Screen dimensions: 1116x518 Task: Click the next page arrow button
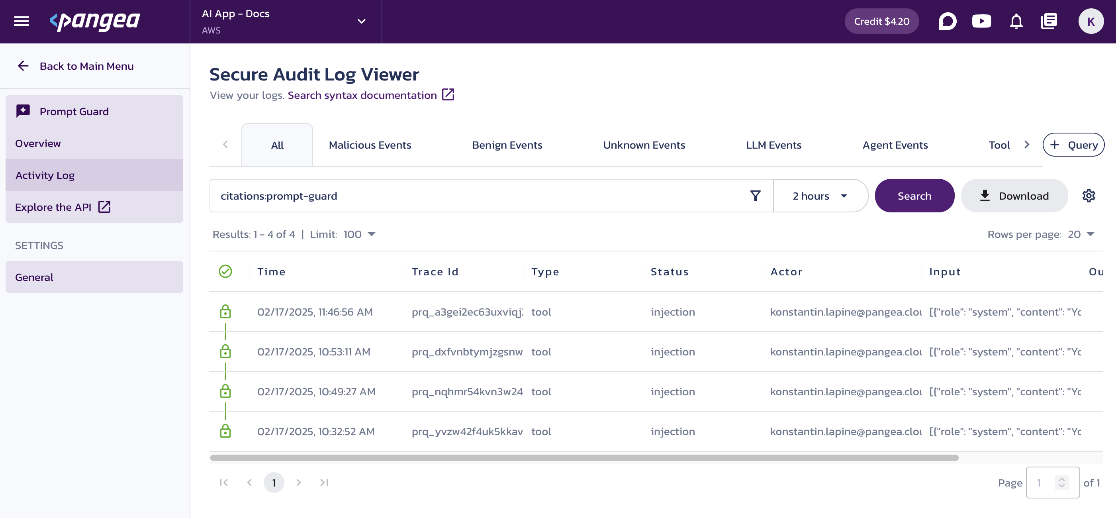[299, 483]
